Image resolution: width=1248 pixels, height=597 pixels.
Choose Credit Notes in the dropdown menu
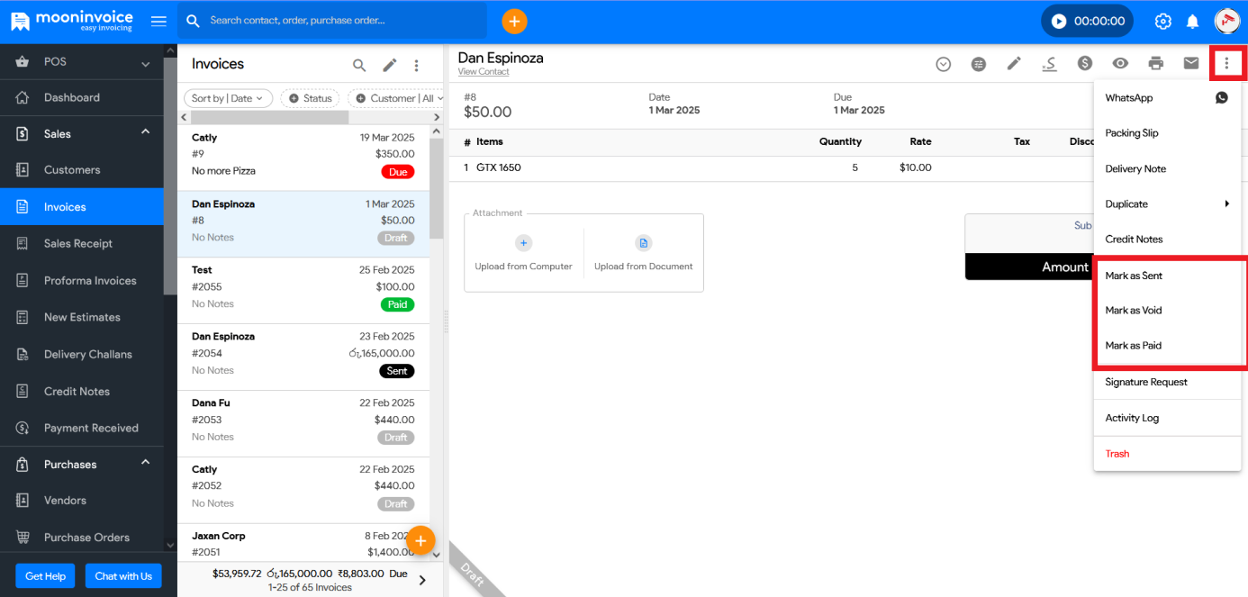(1167, 240)
